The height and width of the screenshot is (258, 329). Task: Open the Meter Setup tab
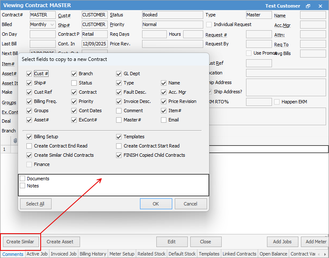(x=122, y=254)
